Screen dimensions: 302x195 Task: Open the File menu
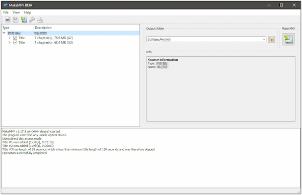click(x=6, y=12)
